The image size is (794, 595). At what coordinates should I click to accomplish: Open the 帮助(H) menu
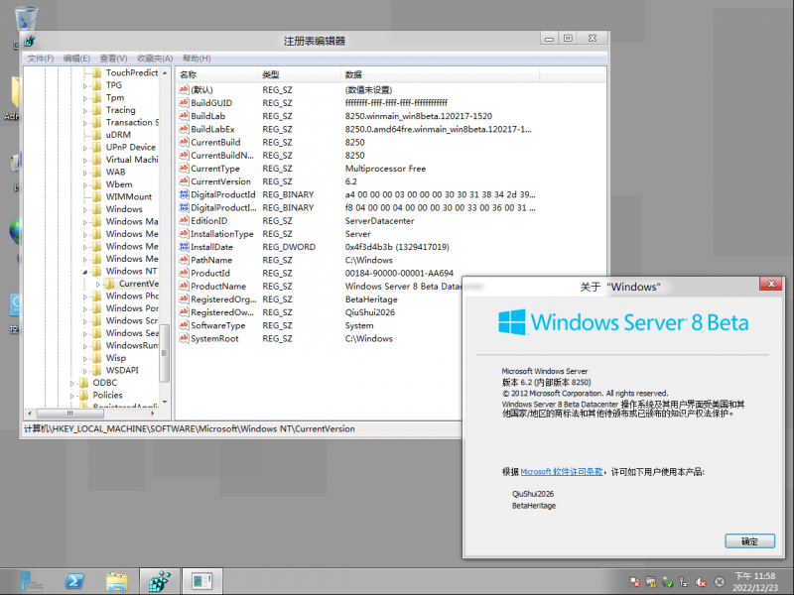[x=197, y=59]
